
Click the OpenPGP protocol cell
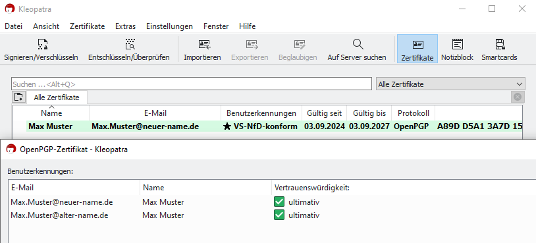click(x=412, y=126)
